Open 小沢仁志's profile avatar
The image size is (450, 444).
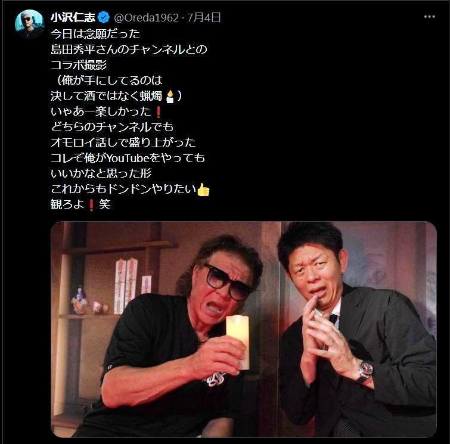[29, 24]
